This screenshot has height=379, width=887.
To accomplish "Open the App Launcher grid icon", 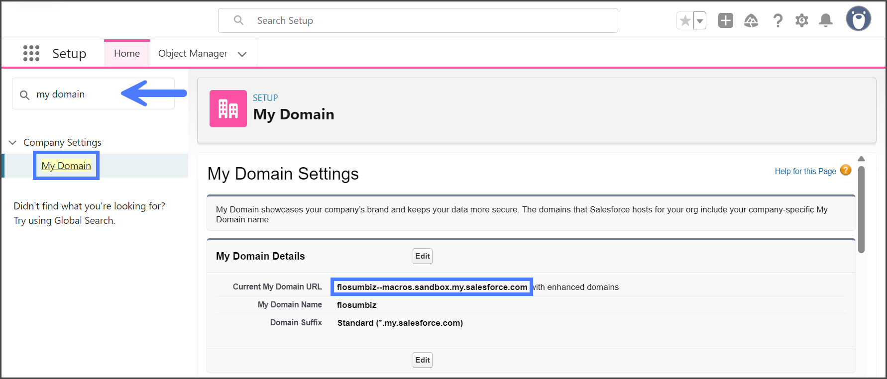I will [31, 53].
